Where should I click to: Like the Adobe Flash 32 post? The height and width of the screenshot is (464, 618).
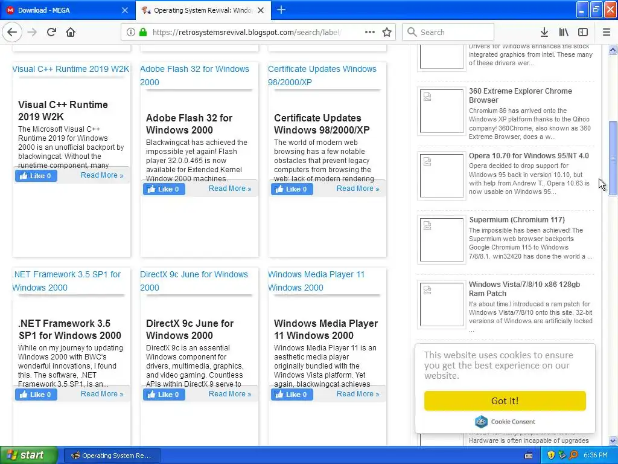(164, 189)
